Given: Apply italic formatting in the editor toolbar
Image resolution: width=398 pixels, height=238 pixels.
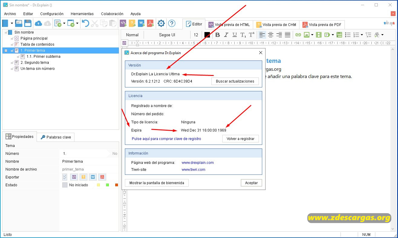Looking at the screenshot, I should 226,35.
